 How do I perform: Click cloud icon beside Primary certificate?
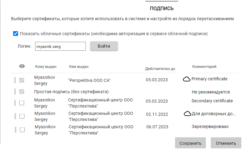187,79
